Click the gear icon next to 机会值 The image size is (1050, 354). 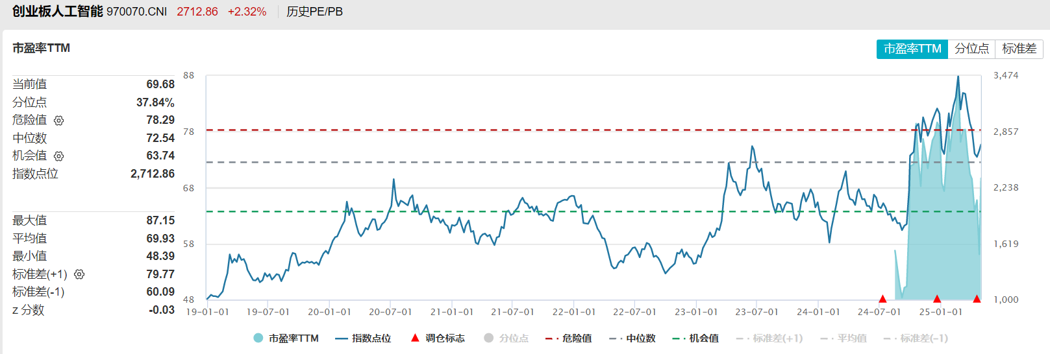pyautogui.click(x=58, y=156)
